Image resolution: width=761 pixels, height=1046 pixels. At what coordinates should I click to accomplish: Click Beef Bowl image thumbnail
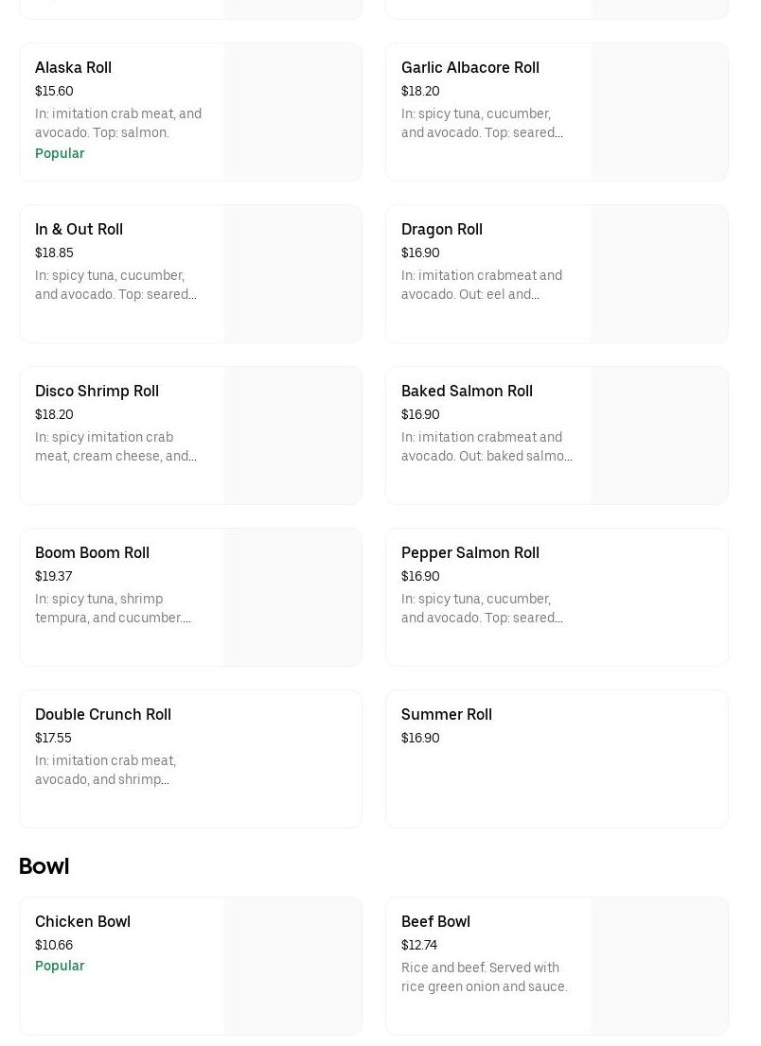click(659, 966)
